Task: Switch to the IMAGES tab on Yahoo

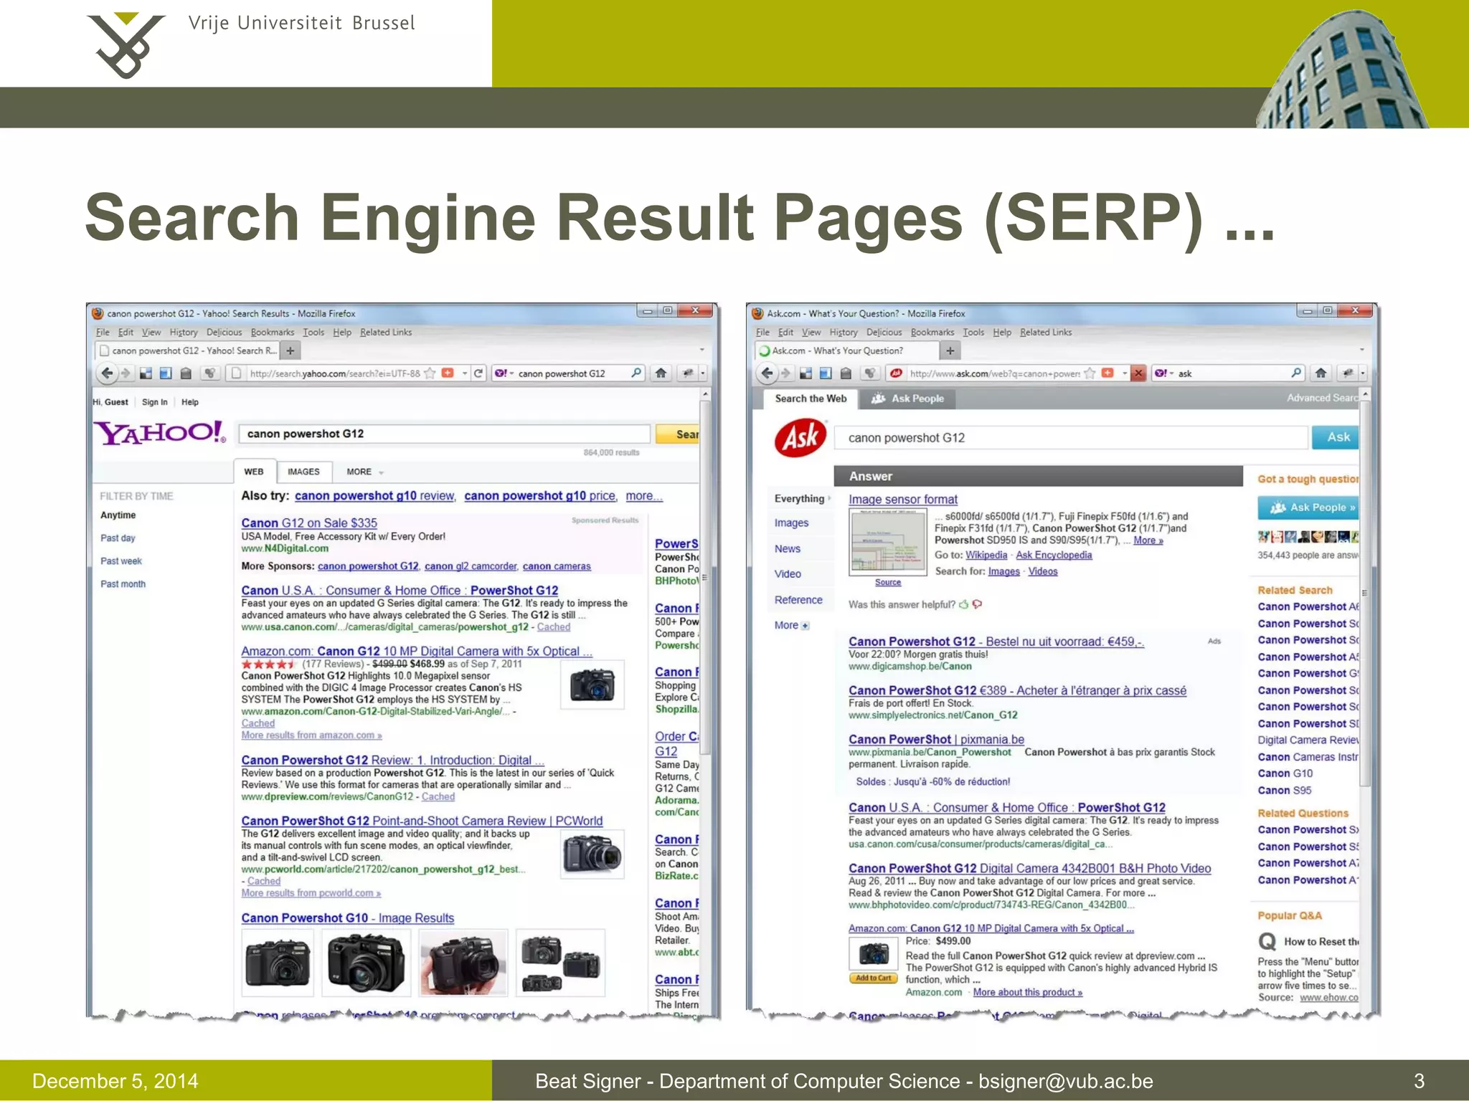Action: tap(303, 472)
